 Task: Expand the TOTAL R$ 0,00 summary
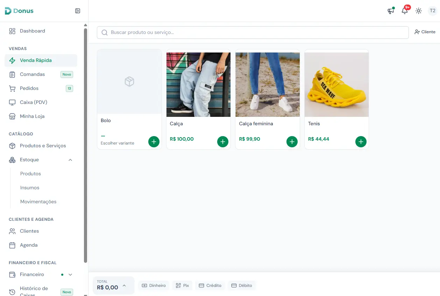pyautogui.click(x=113, y=286)
